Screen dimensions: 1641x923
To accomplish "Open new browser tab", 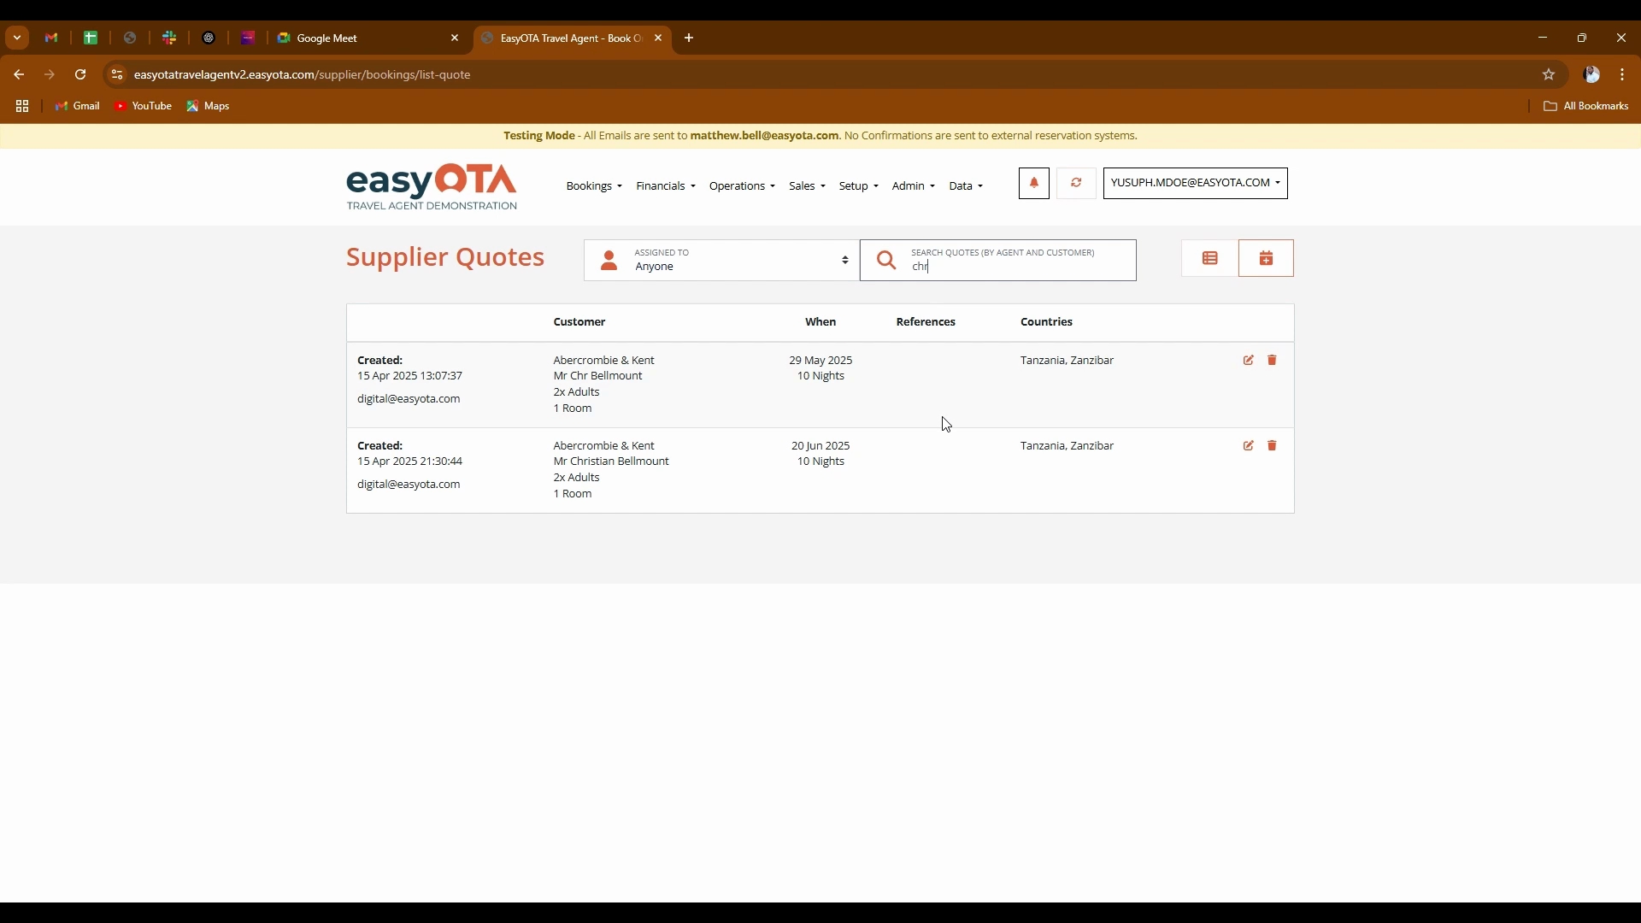I will pos(689,38).
